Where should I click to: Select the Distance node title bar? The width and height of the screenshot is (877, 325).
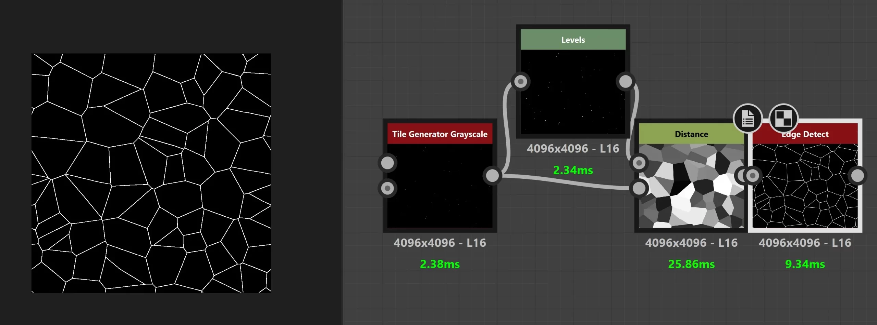(691, 134)
